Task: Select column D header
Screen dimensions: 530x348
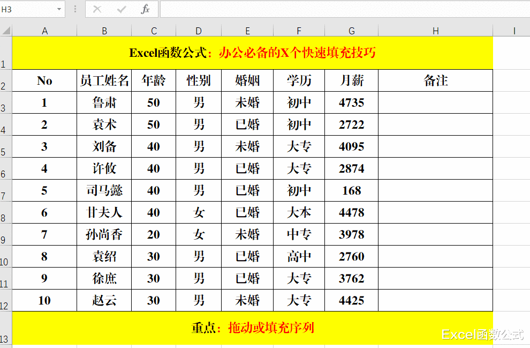Action: tap(199, 31)
